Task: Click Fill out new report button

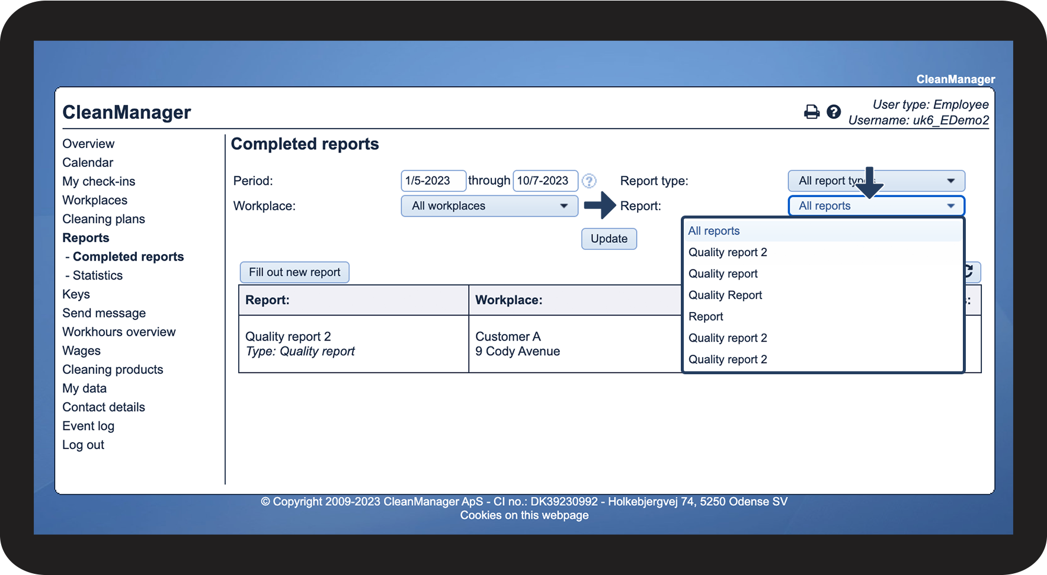Action: coord(294,272)
